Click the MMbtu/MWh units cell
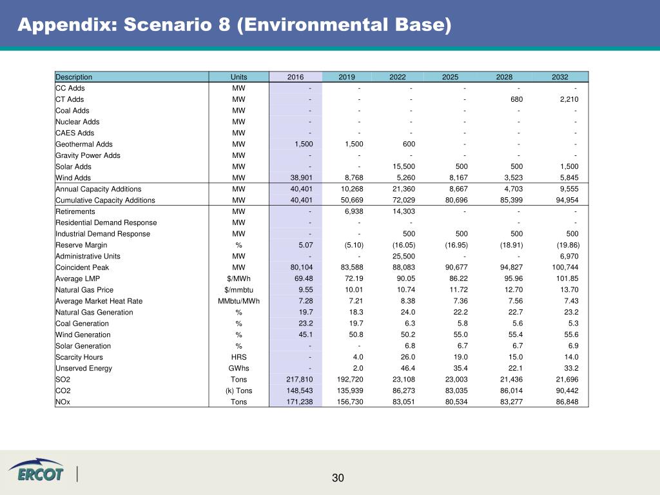Screen dimensions: 660x495 click(x=238, y=301)
